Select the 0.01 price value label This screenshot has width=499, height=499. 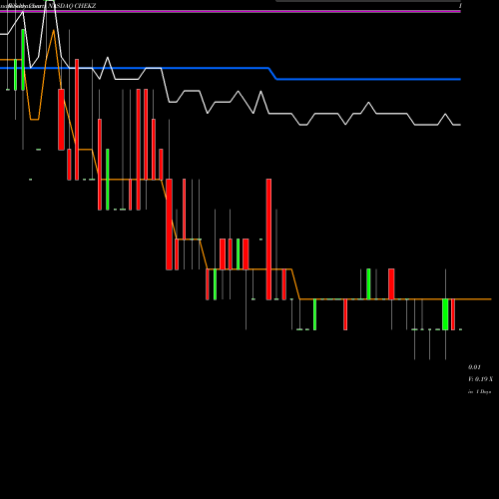[474, 367]
